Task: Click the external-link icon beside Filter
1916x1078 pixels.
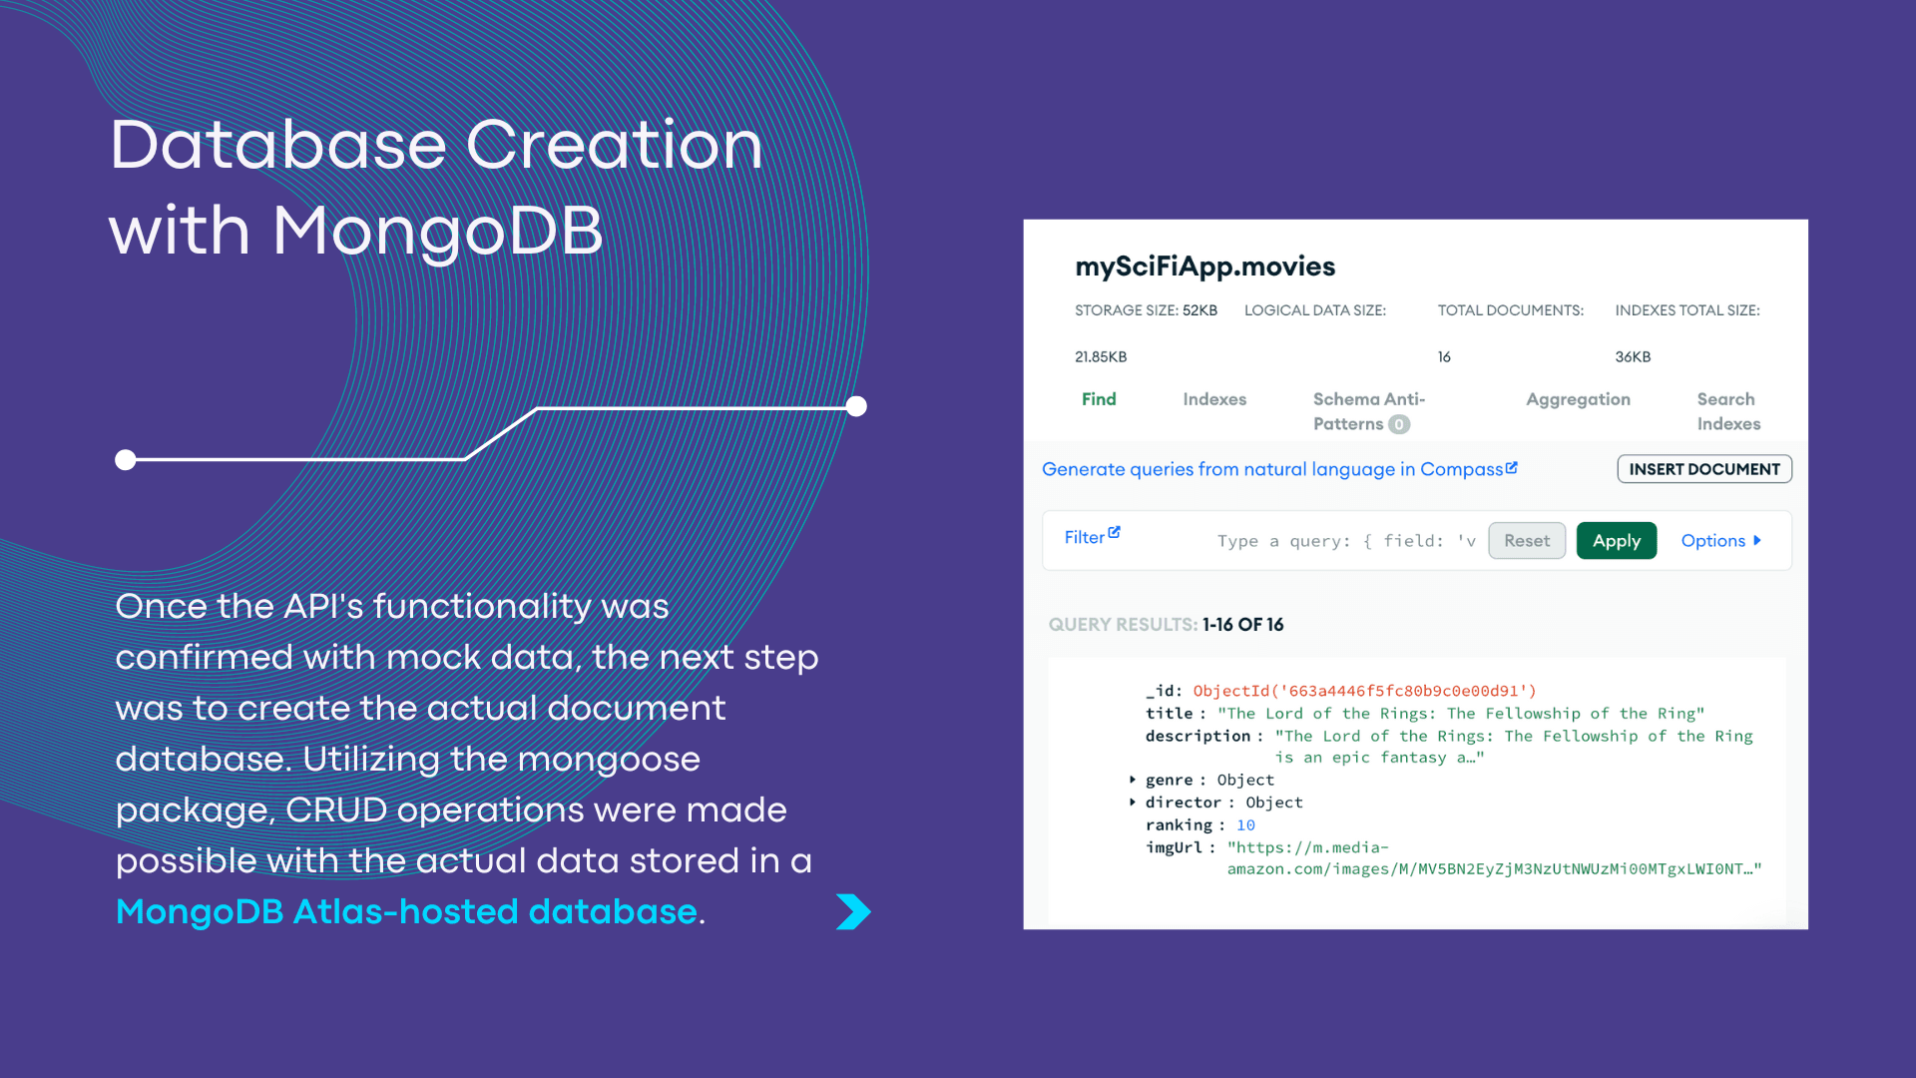Action: tap(1115, 533)
